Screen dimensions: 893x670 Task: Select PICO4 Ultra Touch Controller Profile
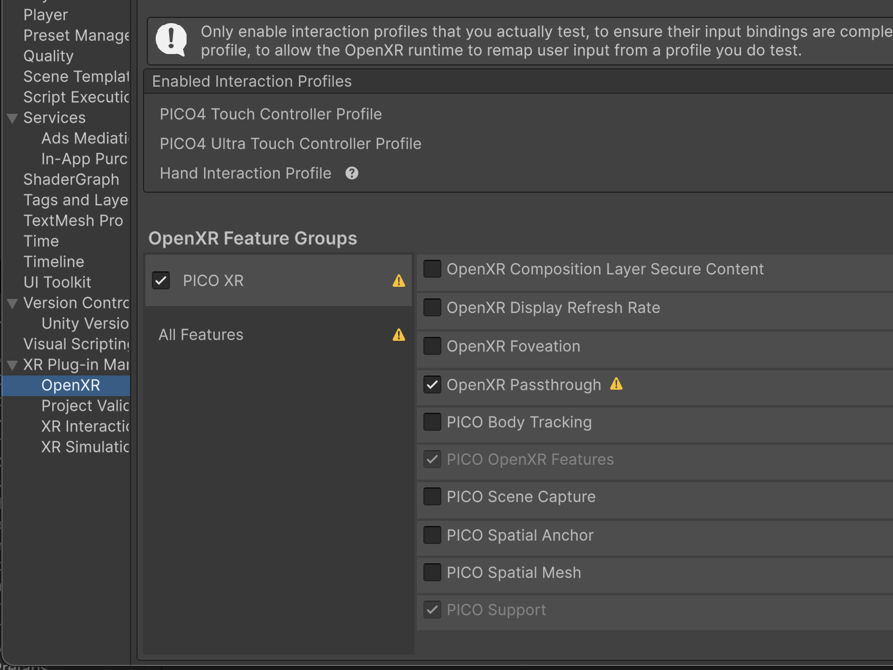pyautogui.click(x=291, y=143)
